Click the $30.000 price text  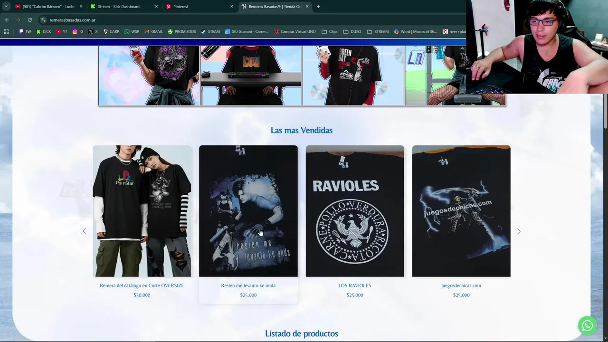pyautogui.click(x=142, y=295)
